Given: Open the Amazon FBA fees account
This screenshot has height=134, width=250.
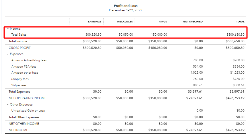Looking at the screenshot, I should (x=24, y=66).
